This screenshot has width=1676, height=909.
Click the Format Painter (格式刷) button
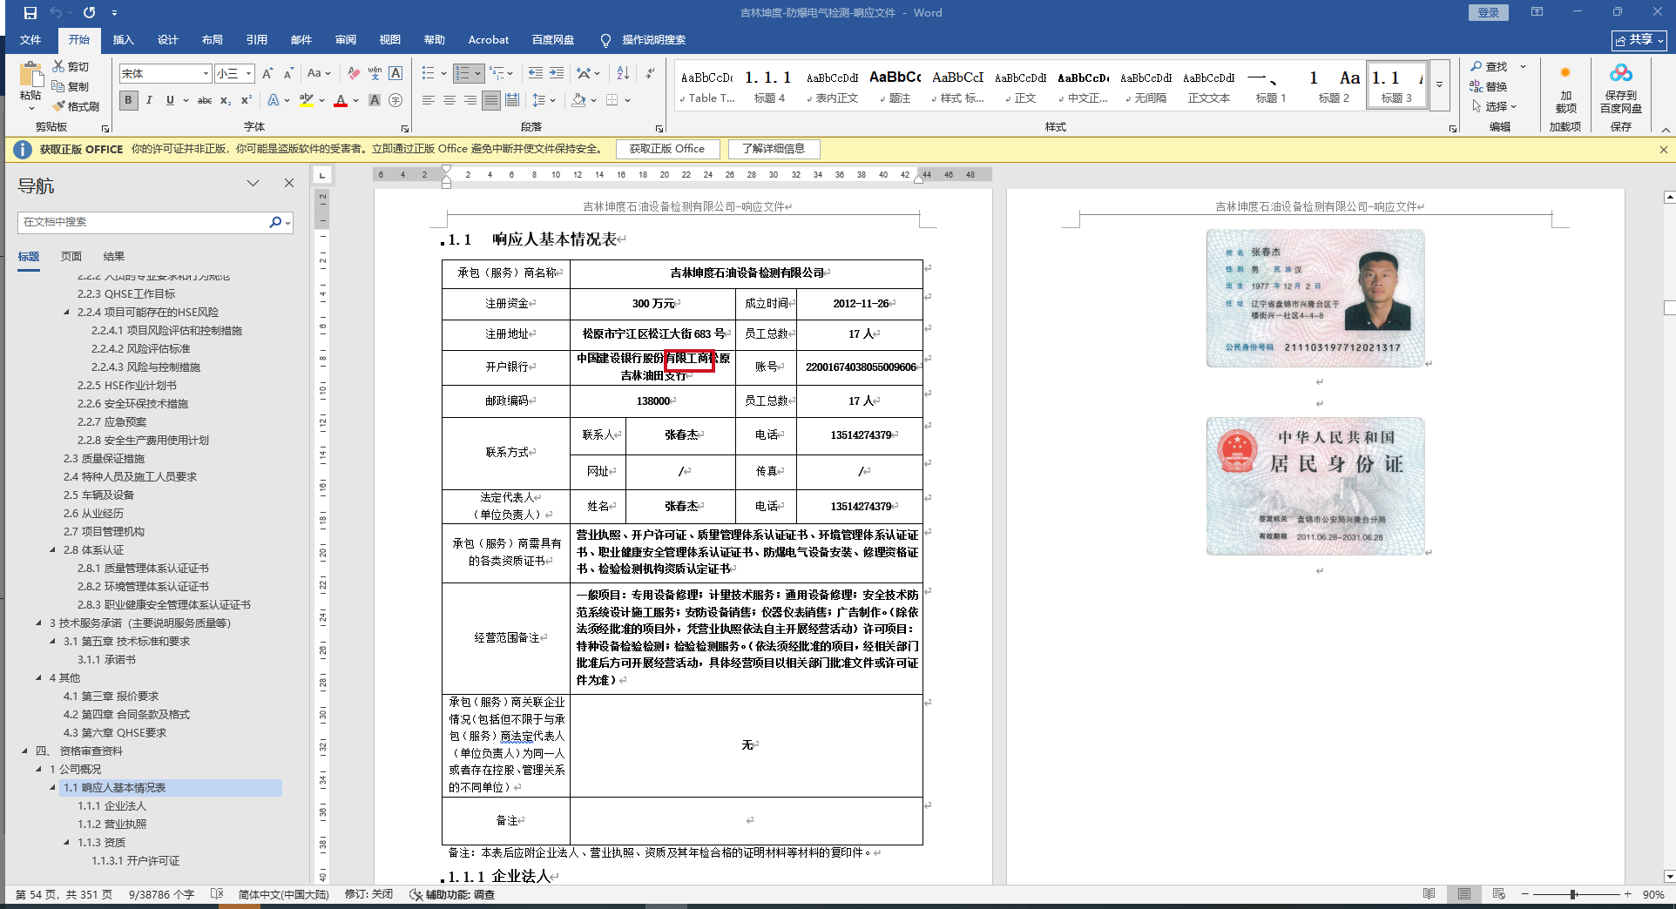(76, 106)
